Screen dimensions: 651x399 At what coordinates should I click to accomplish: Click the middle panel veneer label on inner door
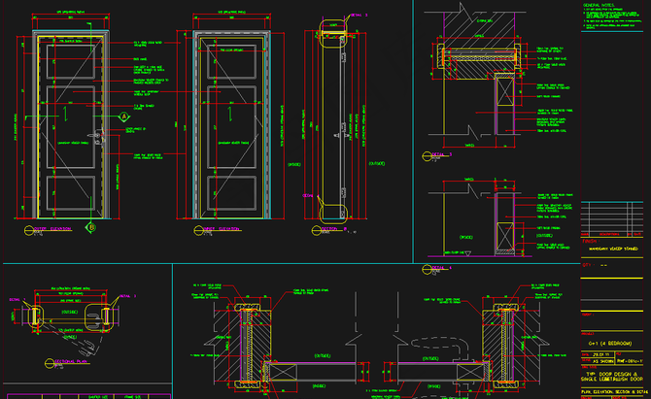pyautogui.click(x=233, y=143)
